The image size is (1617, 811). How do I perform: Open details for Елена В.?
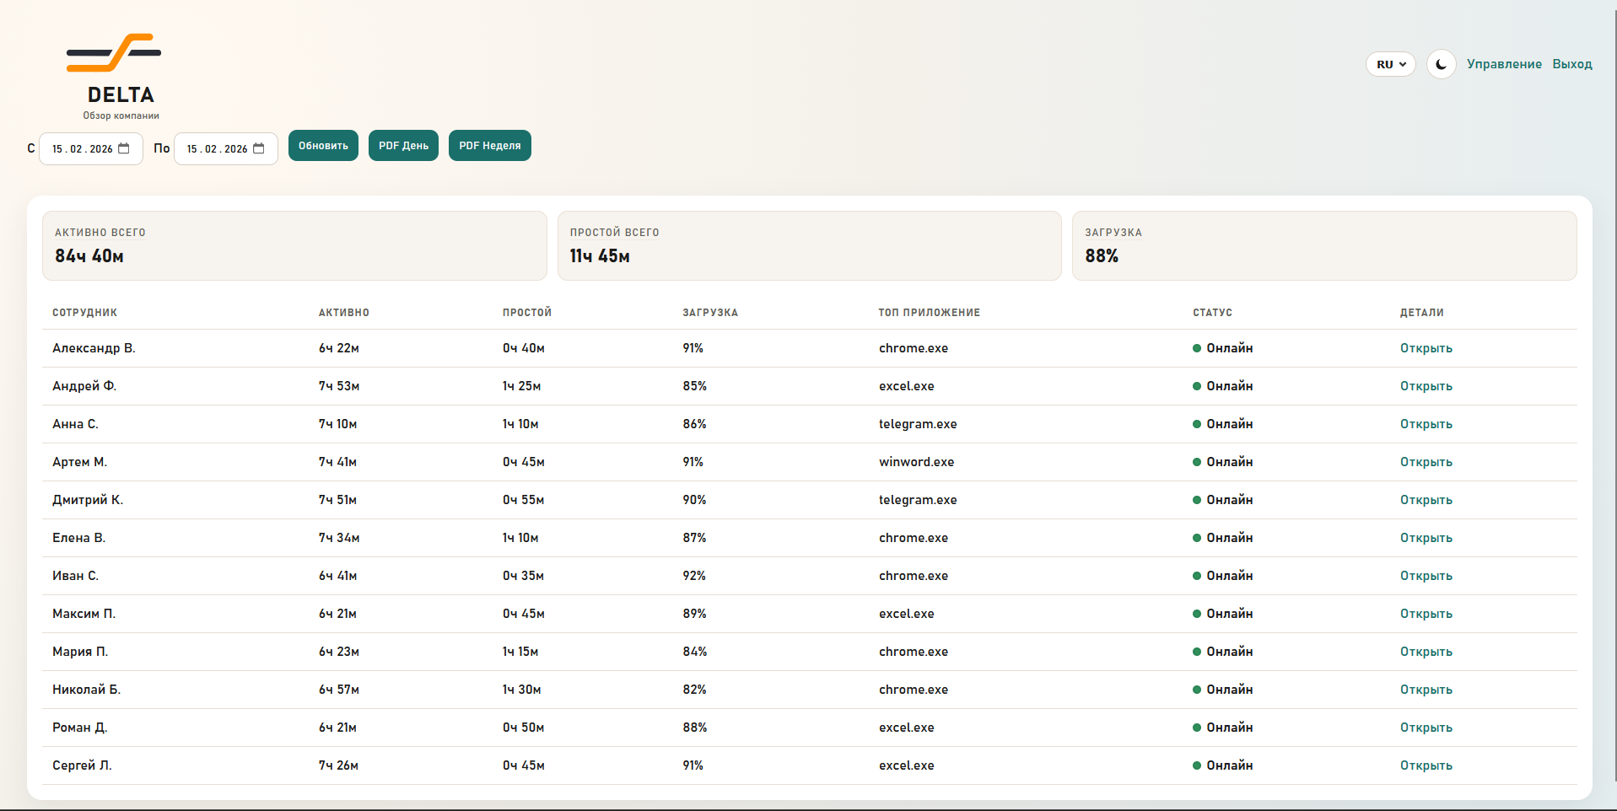pyautogui.click(x=1426, y=538)
